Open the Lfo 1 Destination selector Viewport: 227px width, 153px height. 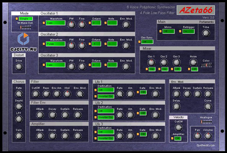[106, 90]
